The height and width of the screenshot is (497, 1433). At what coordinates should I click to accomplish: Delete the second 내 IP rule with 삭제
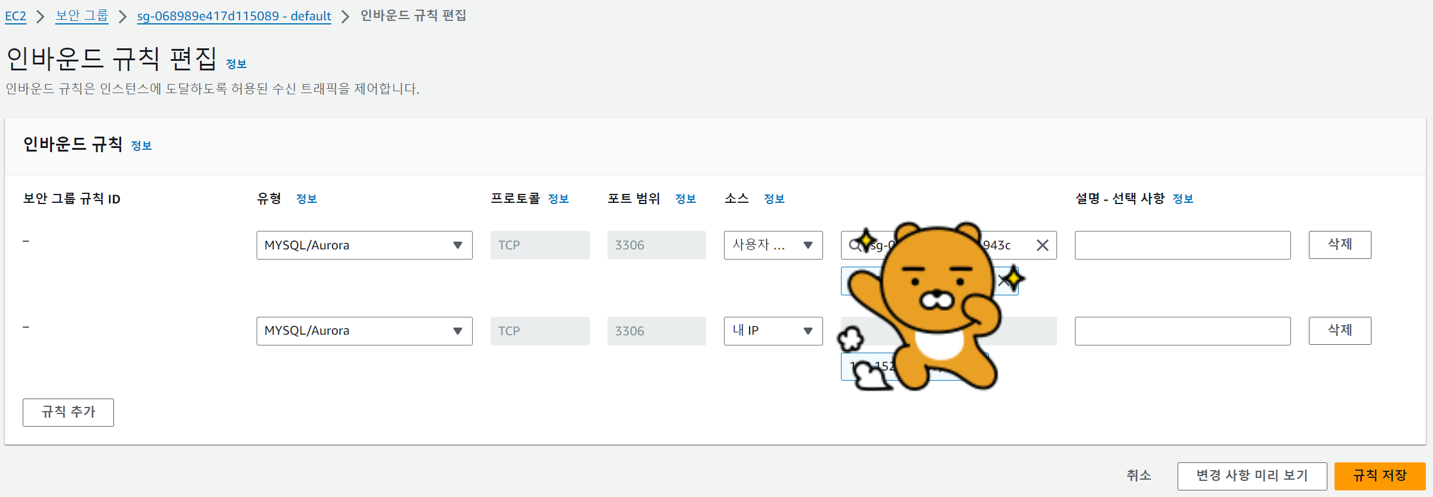[1340, 331]
